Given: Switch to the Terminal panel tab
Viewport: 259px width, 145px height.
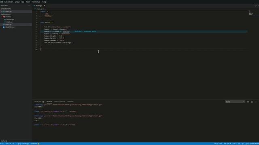Looking at the screenshot, I should tap(70, 101).
